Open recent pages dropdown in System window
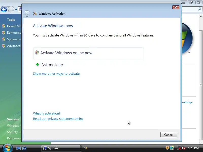The width and height of the screenshot is (203, 152). pos(16,9)
